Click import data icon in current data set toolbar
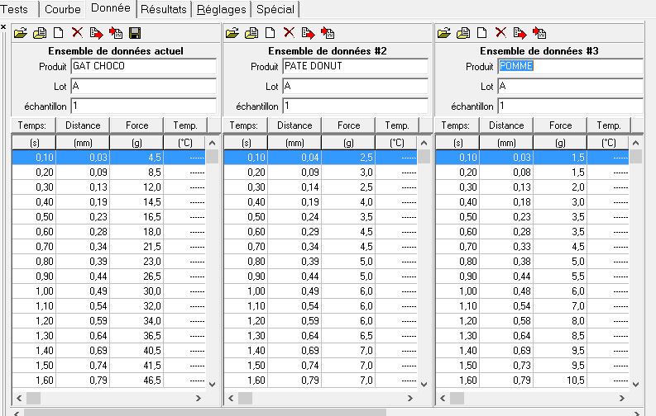 point(116,33)
